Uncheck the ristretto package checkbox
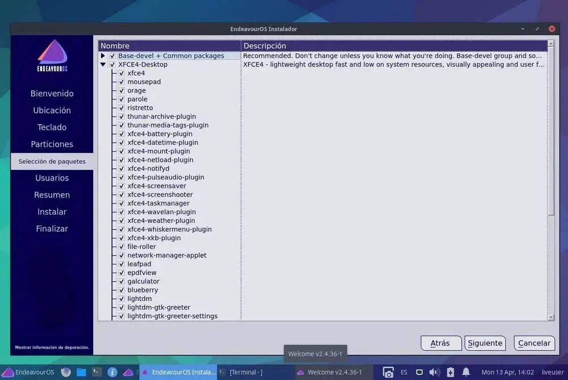This screenshot has height=380, width=568. pos(122,108)
